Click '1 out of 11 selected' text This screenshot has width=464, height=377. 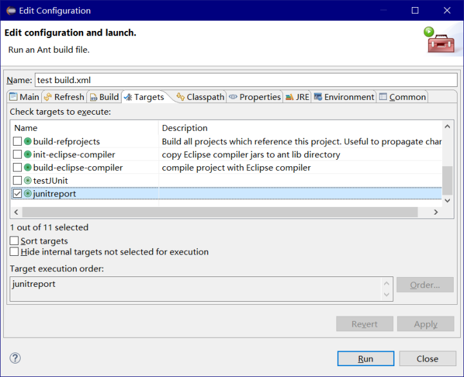click(x=49, y=227)
